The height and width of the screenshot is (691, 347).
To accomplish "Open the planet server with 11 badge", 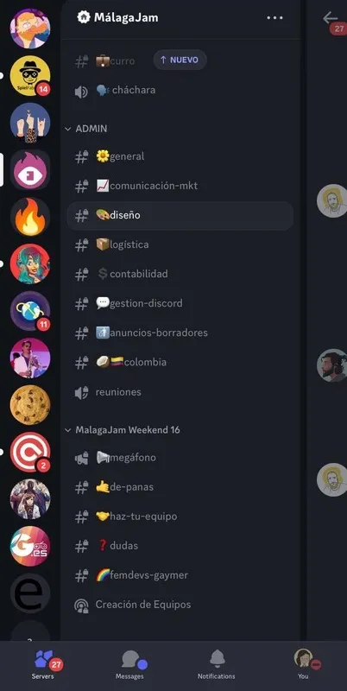I will [x=30, y=311].
